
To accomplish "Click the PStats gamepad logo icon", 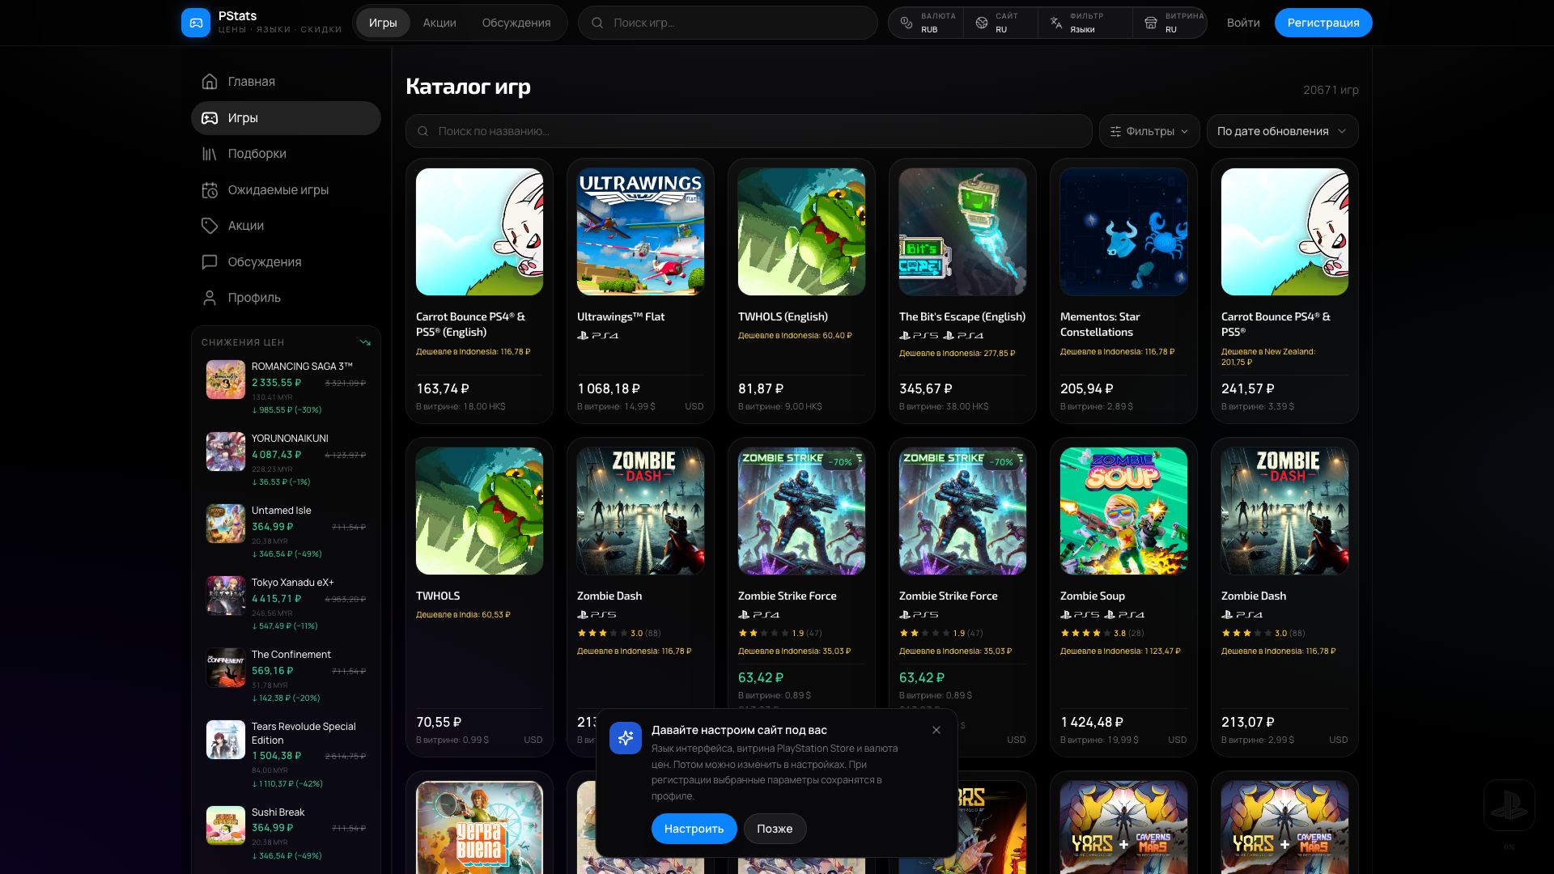I will pos(196,23).
